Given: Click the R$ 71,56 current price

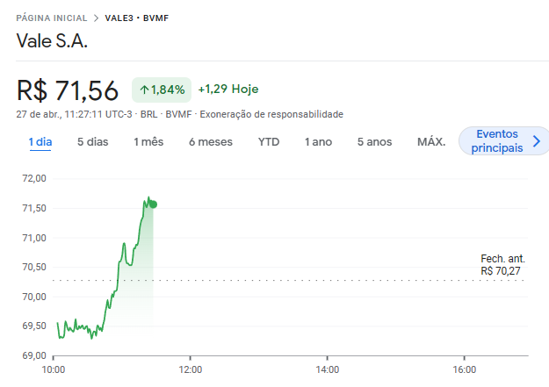Looking at the screenshot, I should (x=67, y=90).
